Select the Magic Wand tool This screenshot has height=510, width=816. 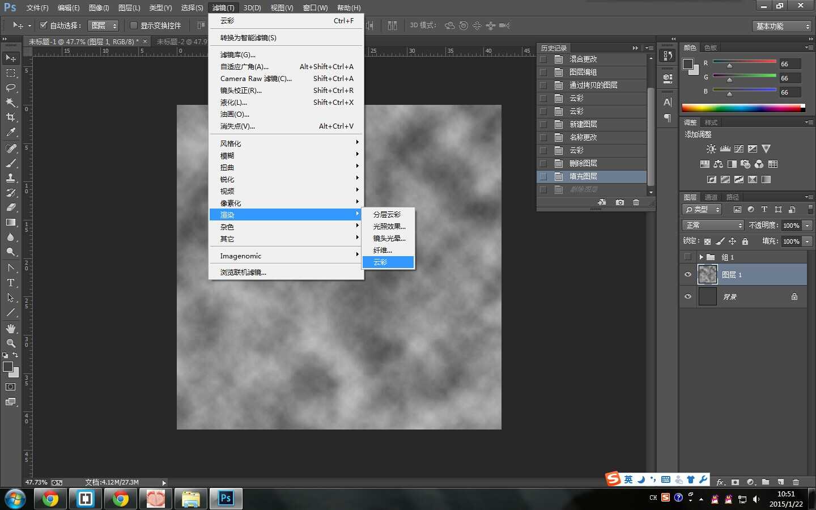click(11, 103)
